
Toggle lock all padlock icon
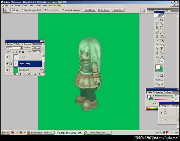23,52
